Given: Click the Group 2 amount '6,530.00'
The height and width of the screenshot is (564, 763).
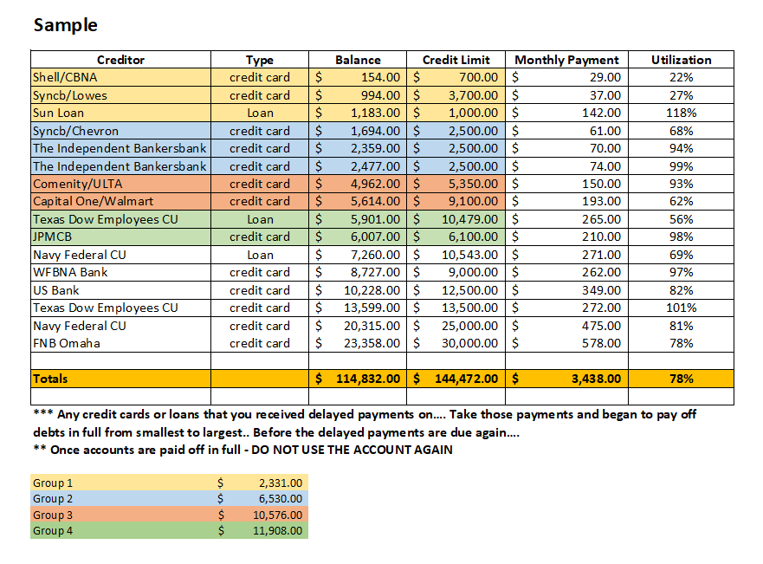Looking at the screenshot, I should (281, 499).
